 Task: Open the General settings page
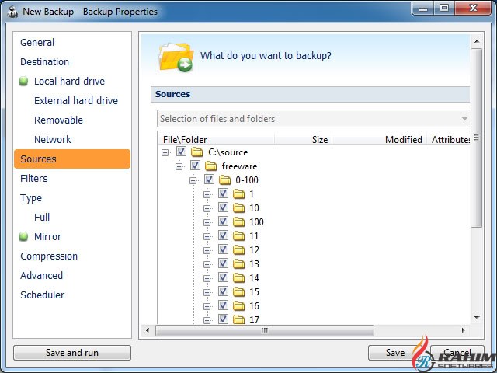point(37,42)
